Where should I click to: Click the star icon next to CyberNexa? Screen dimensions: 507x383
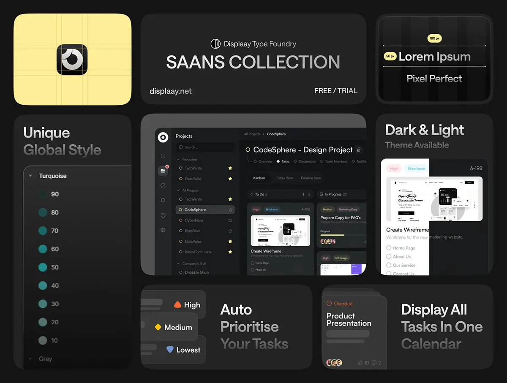(230, 220)
